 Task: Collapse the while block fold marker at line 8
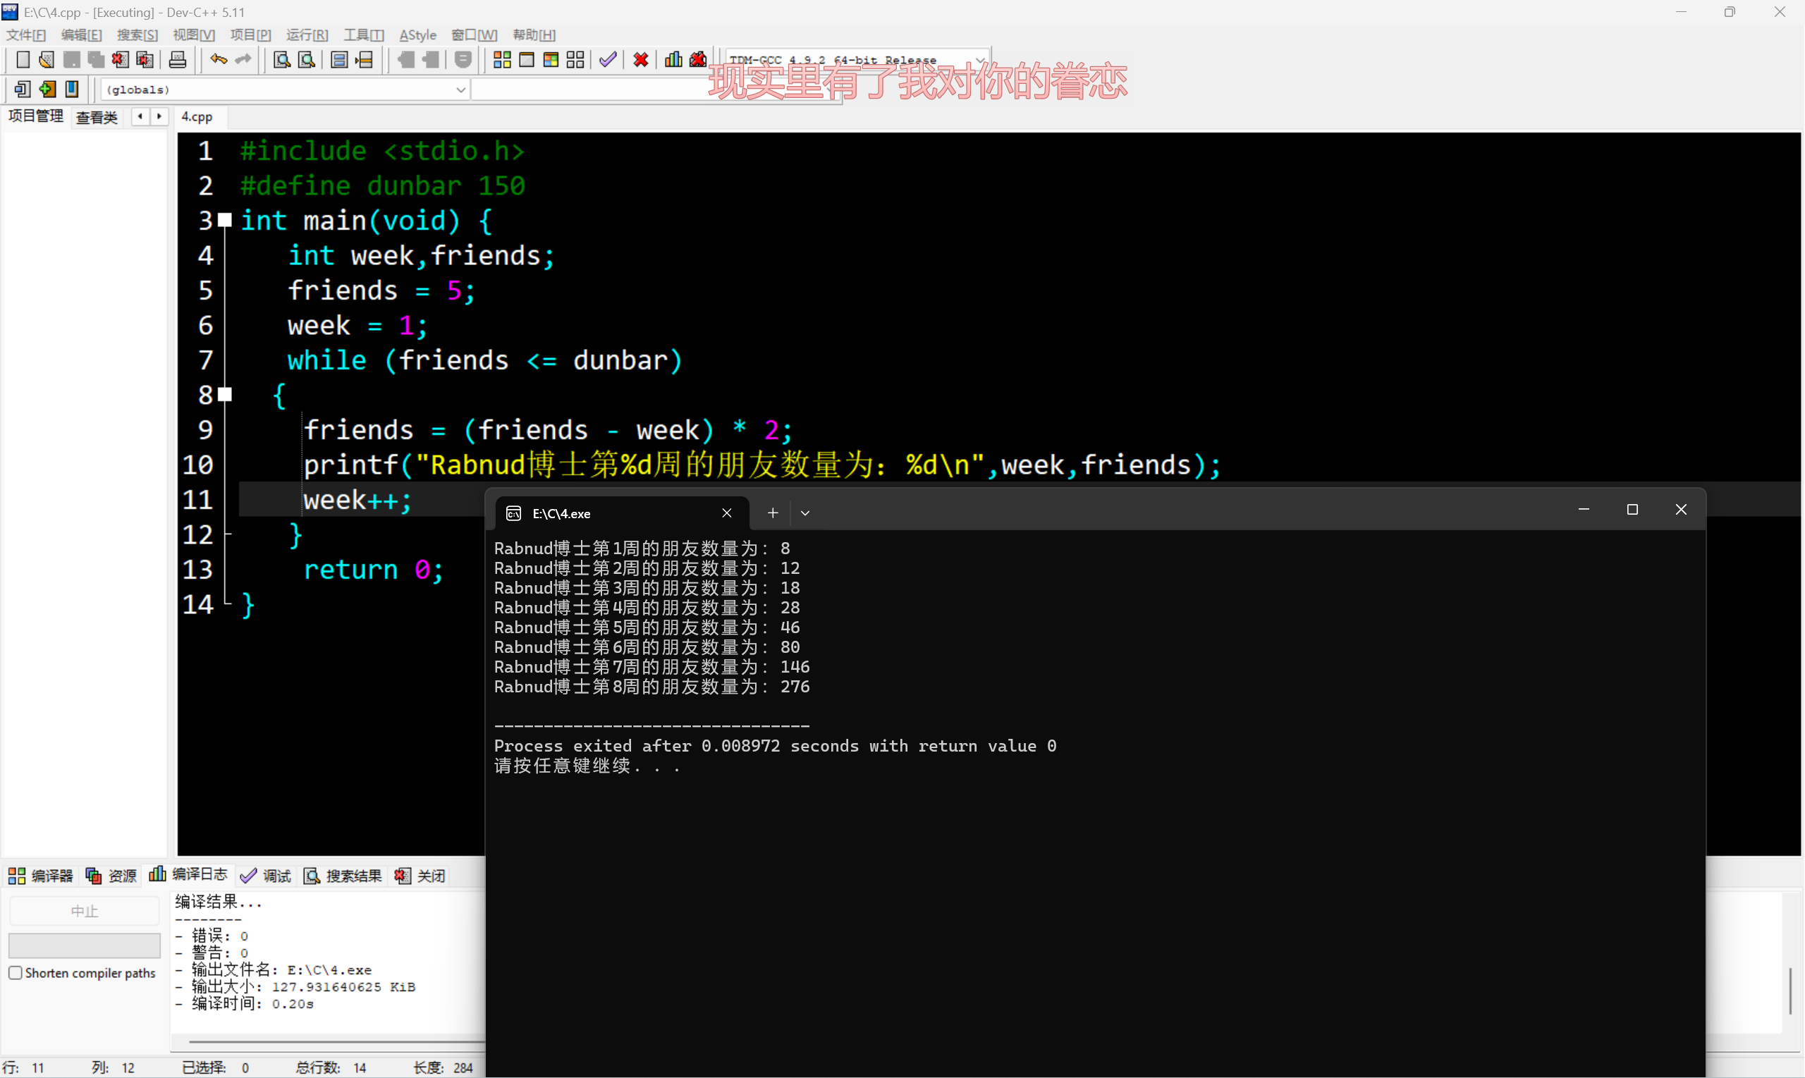[x=225, y=394]
